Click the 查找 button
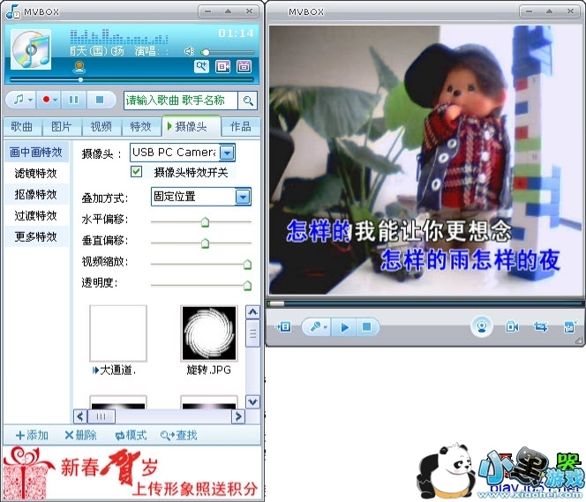Image resolution: width=586 pixels, height=502 pixels. pyautogui.click(x=178, y=435)
